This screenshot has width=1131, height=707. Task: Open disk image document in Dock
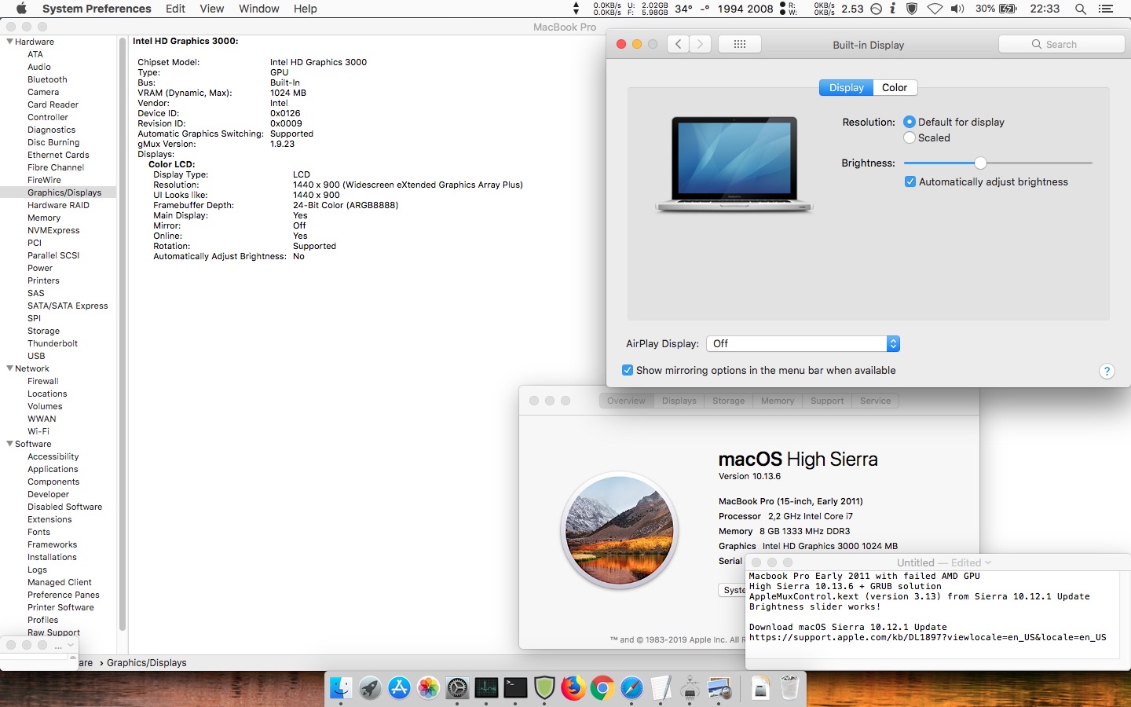(x=760, y=688)
